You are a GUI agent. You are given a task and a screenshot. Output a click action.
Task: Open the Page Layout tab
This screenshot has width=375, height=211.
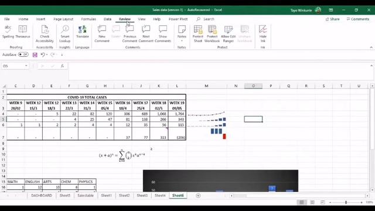[63, 19]
